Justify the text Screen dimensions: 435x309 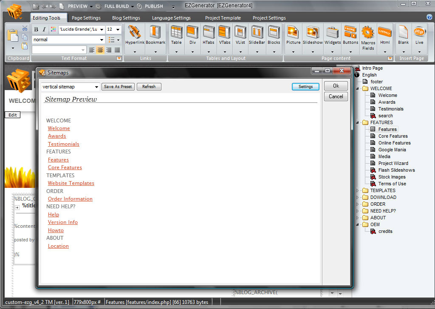coord(117,50)
